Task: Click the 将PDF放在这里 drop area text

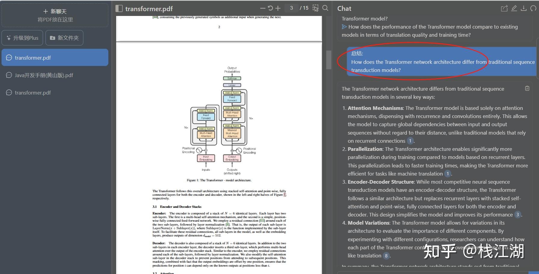Action: pos(55,20)
